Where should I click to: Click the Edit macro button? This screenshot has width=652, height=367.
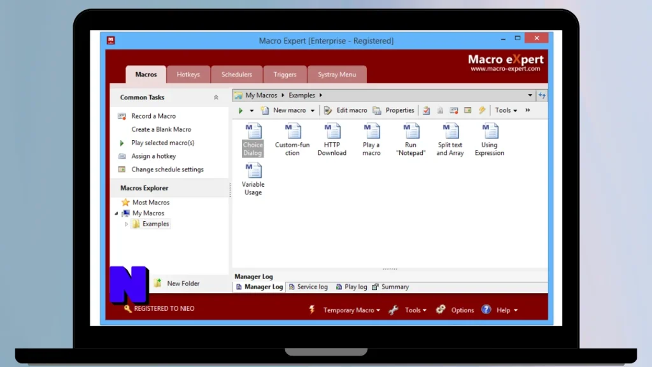[x=346, y=110]
